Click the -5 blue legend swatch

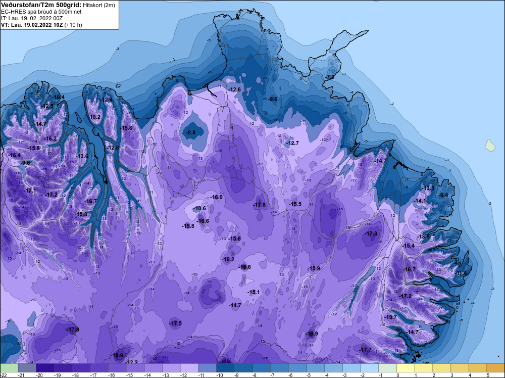[316, 368]
